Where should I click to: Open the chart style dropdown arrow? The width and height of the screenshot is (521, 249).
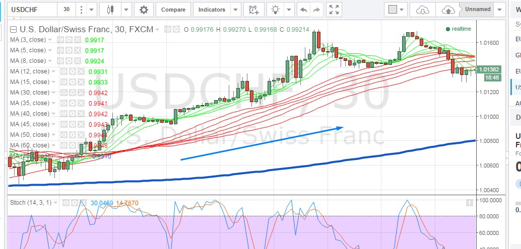point(125,10)
